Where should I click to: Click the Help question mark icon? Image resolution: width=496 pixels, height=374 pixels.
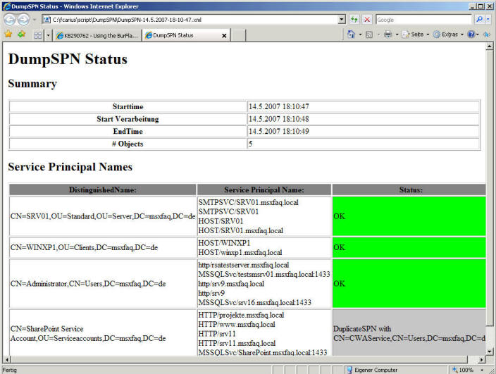pyautogui.click(x=471, y=34)
